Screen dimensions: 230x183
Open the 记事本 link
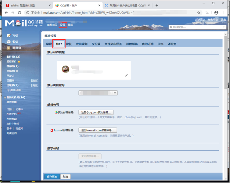[19, 109]
